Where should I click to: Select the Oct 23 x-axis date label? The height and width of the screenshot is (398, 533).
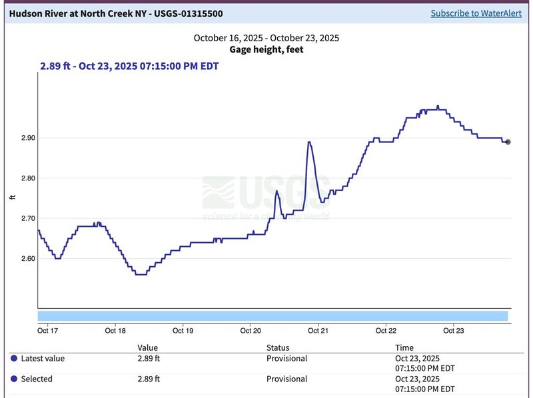pyautogui.click(x=454, y=331)
